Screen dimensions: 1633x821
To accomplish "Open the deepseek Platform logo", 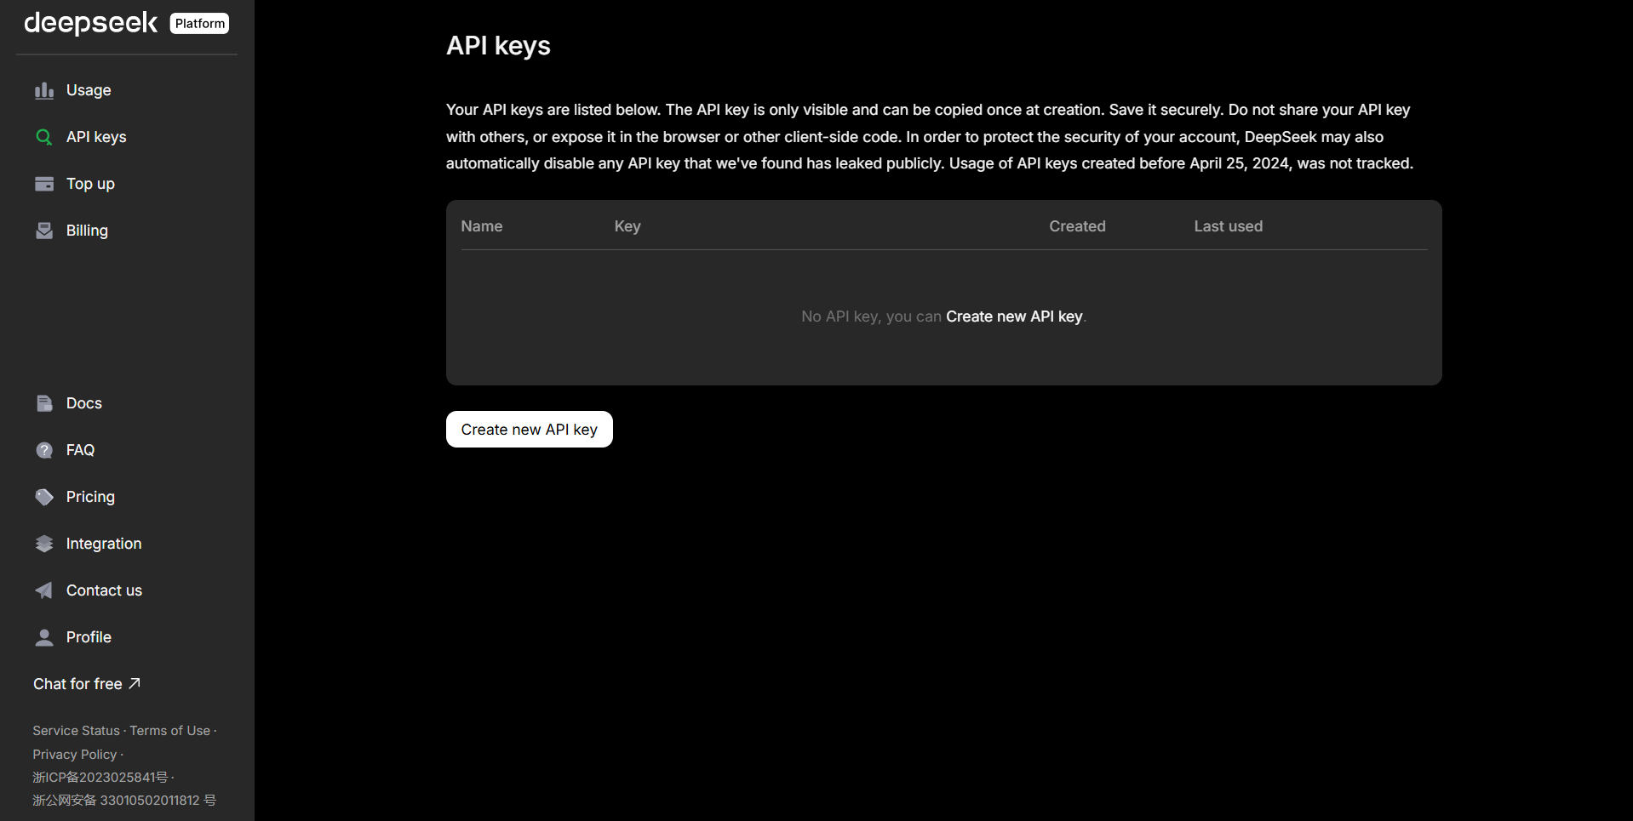I will point(124,23).
